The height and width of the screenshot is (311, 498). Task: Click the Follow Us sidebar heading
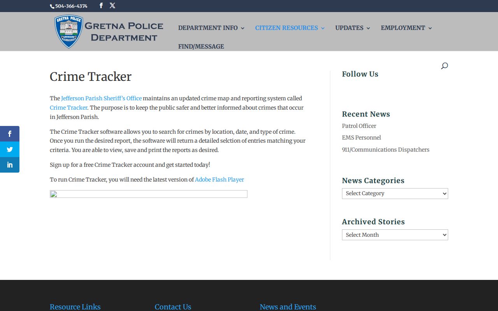pyautogui.click(x=360, y=74)
